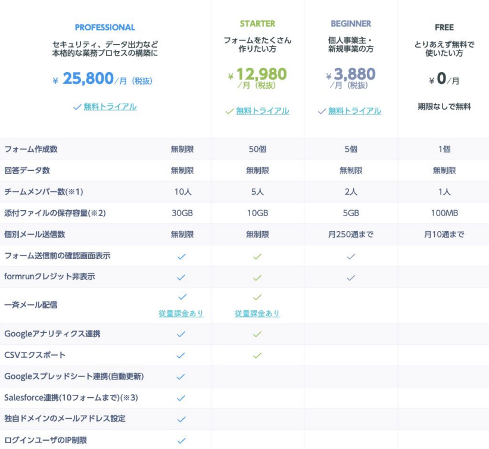Select the STARTER plan title
Viewport: 489px width, 449px height.
257,24
